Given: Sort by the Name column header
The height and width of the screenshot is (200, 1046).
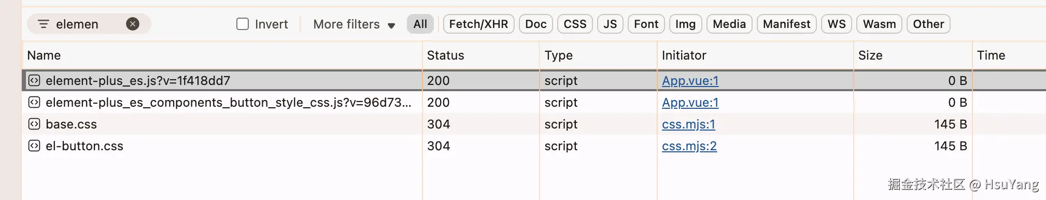Looking at the screenshot, I should (x=222, y=55).
